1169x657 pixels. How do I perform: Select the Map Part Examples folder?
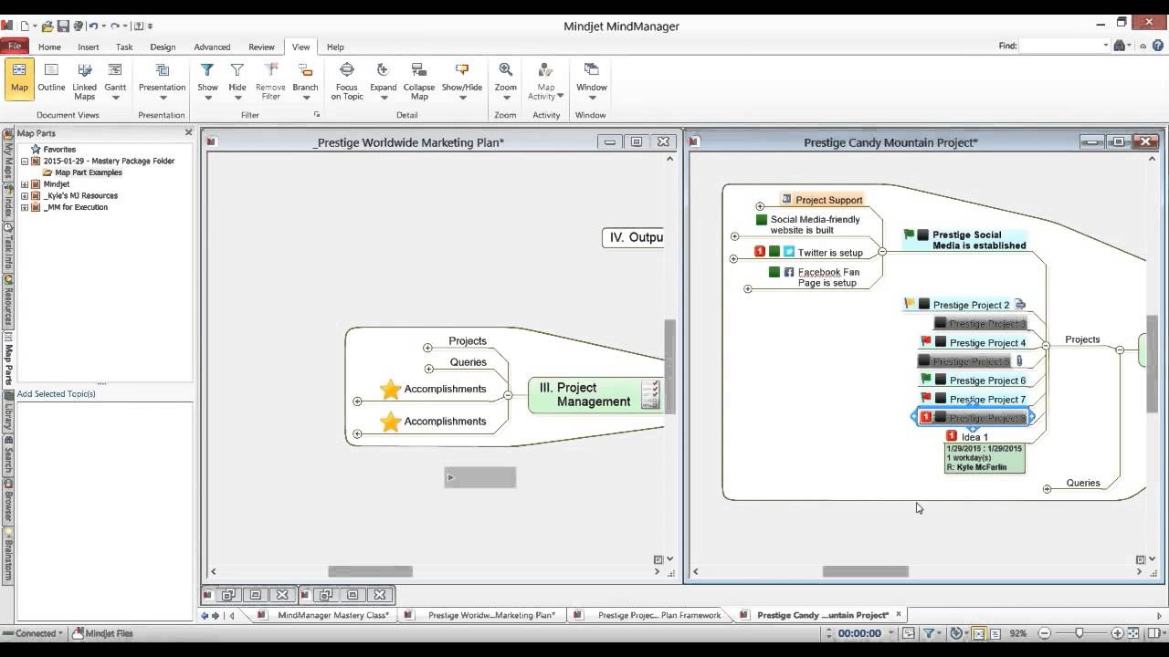(88, 172)
